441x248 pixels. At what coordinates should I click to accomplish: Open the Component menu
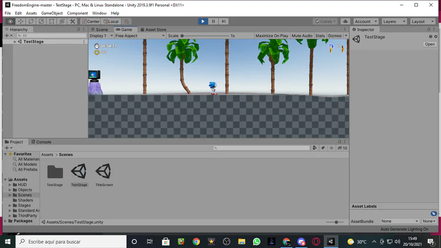77,13
